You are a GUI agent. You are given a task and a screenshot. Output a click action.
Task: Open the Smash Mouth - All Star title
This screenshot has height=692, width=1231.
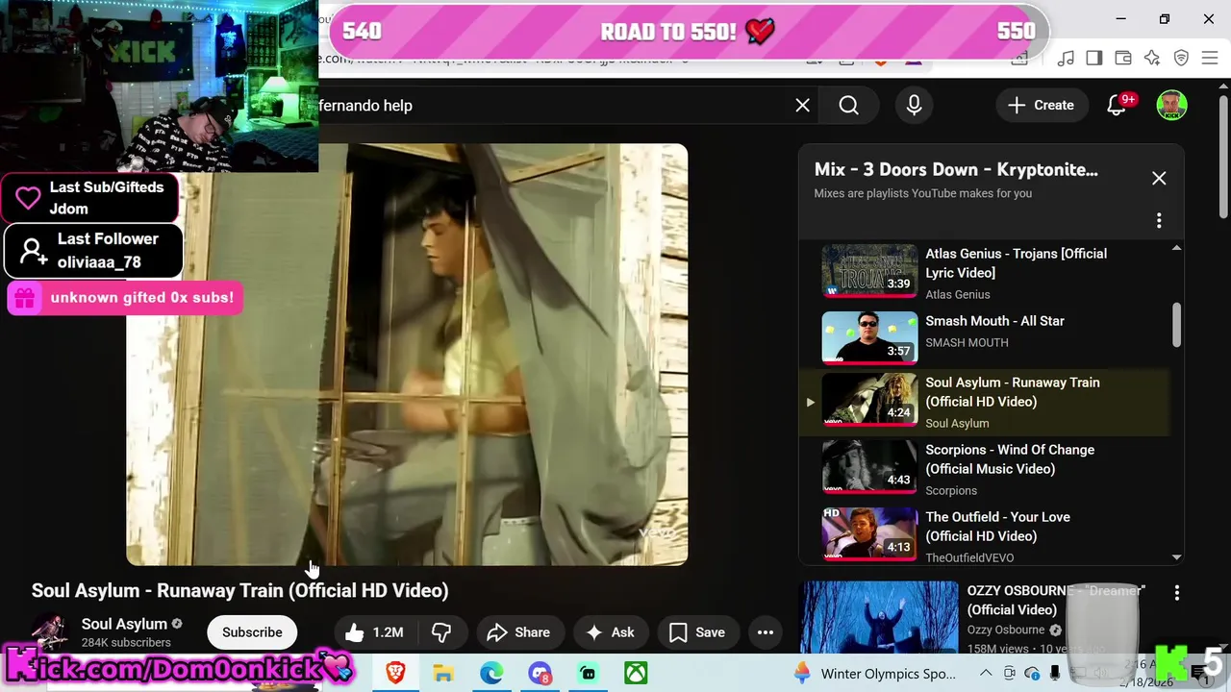click(x=994, y=321)
